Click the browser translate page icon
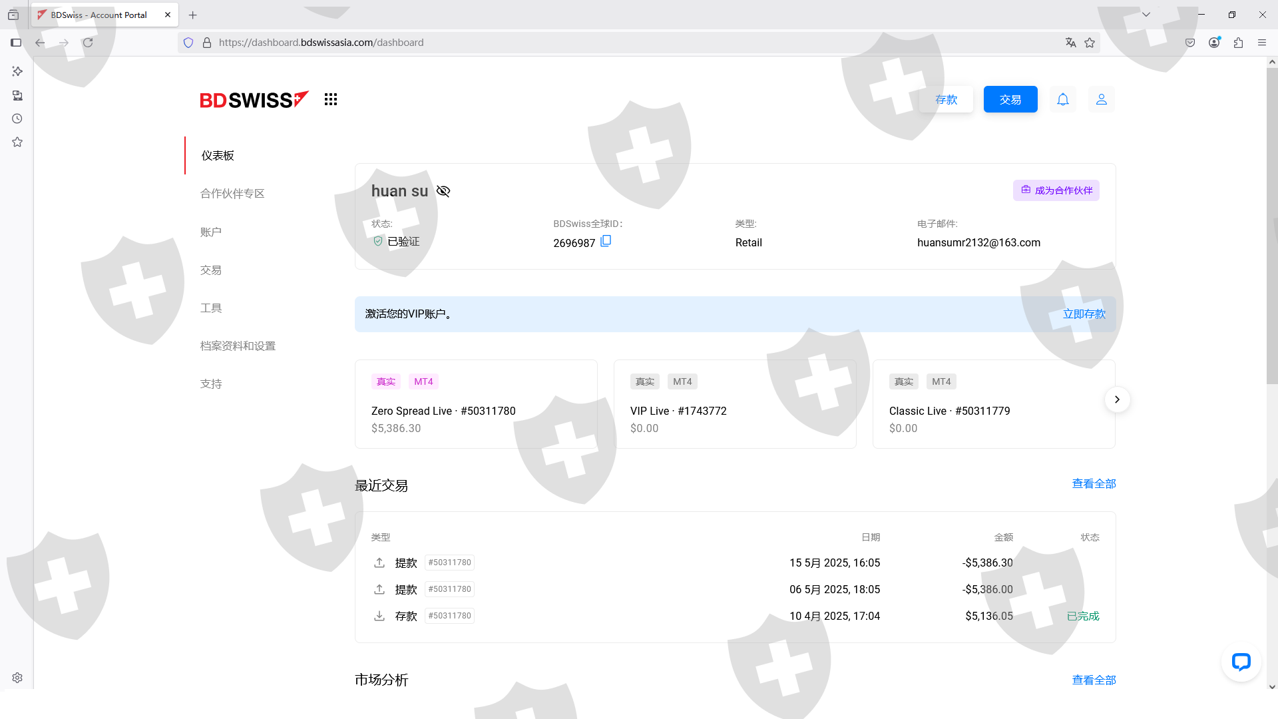The width and height of the screenshot is (1278, 719). coord(1070,43)
